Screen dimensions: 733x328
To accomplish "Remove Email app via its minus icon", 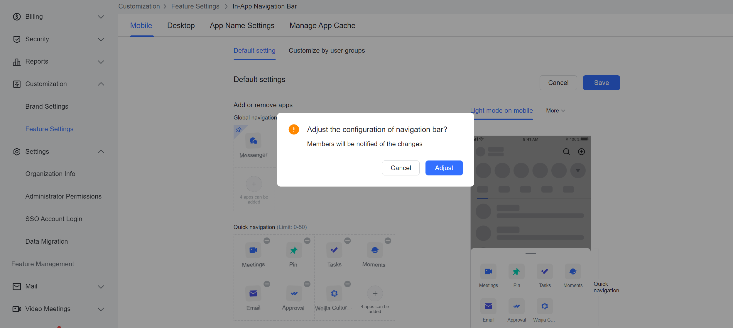I will (267, 284).
